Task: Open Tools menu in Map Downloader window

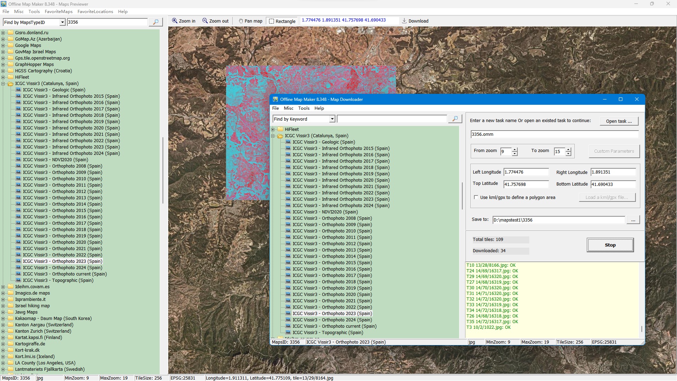Action: (x=304, y=108)
